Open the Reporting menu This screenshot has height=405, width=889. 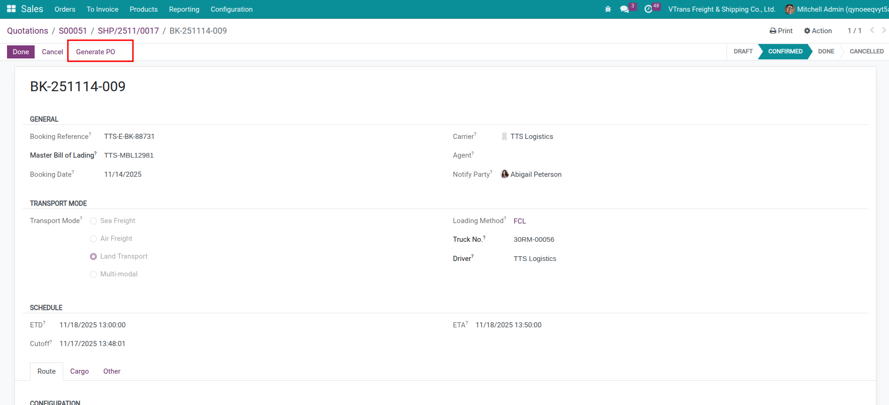[x=184, y=9]
